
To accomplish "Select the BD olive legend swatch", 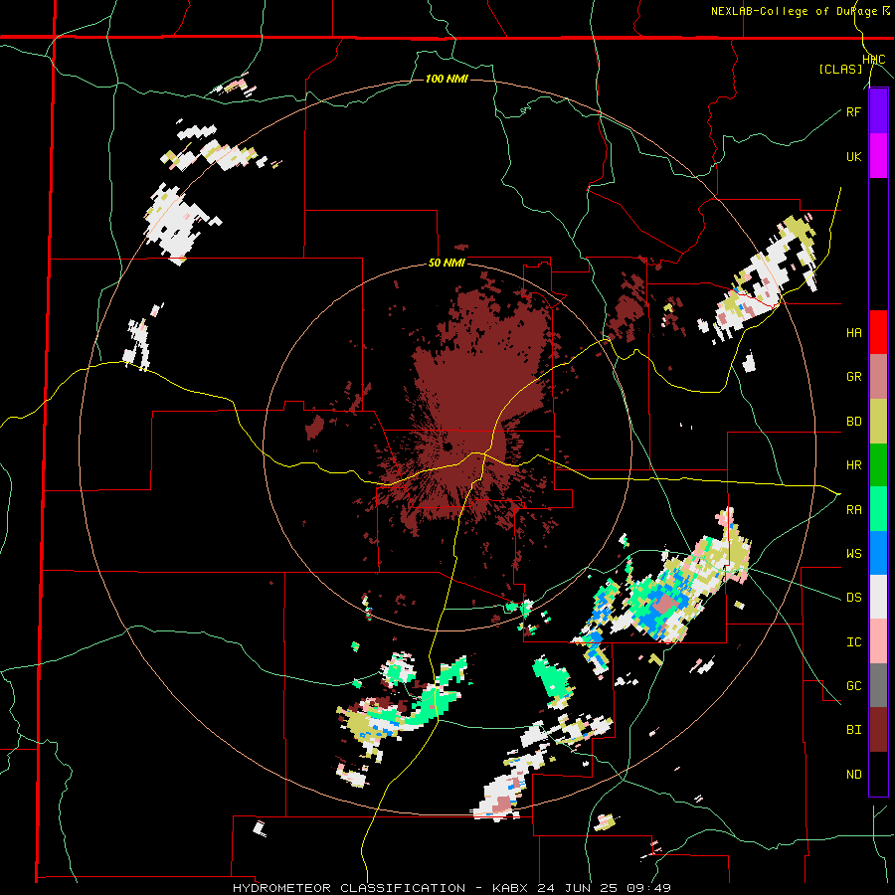I will 878,422.
